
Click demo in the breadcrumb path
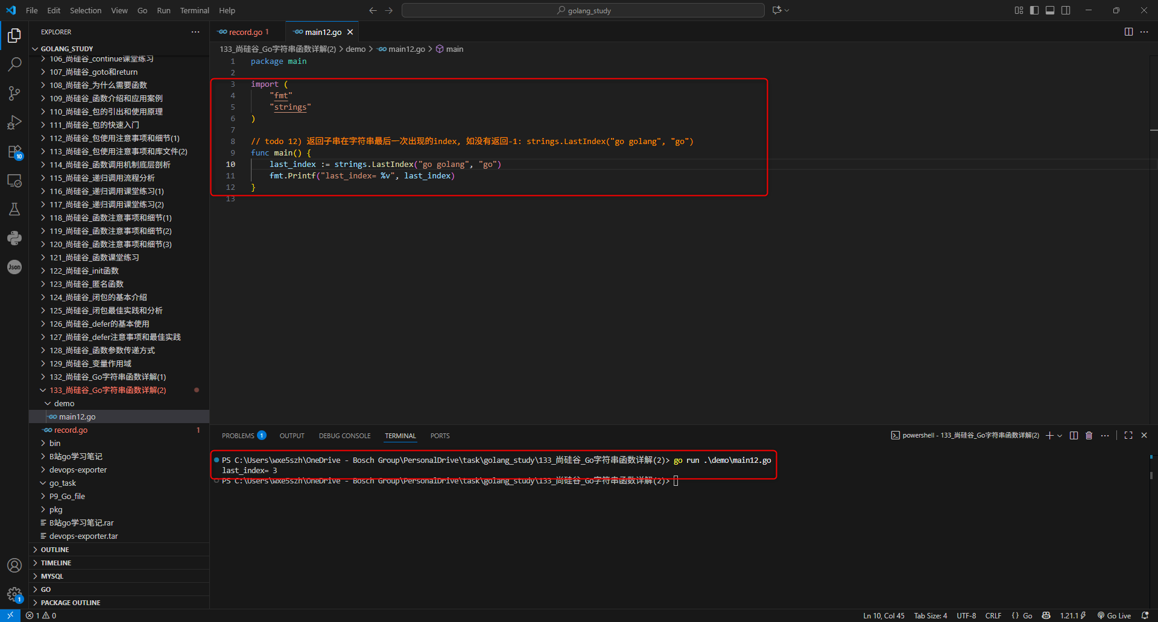pos(355,49)
